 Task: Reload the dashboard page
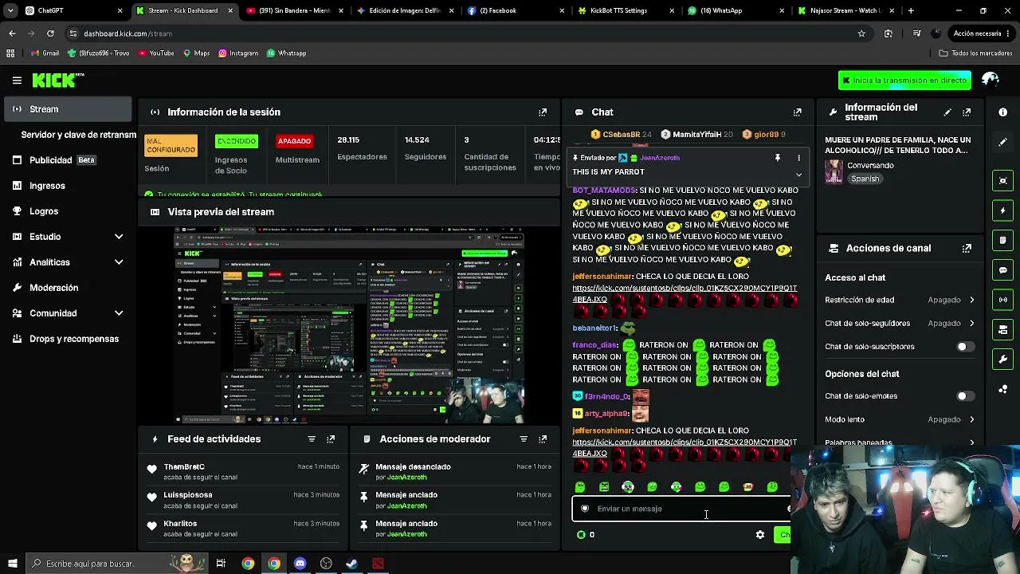[50, 33]
